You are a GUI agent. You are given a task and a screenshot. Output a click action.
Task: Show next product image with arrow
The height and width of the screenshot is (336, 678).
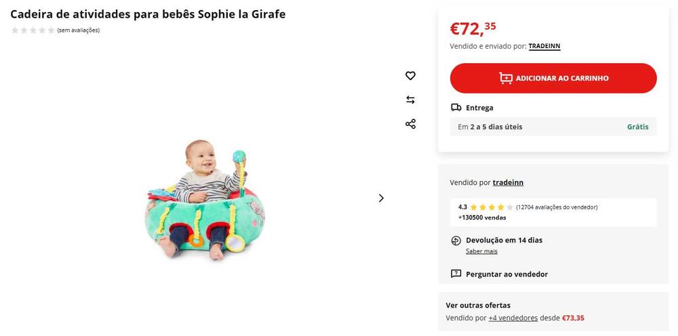pyautogui.click(x=381, y=198)
